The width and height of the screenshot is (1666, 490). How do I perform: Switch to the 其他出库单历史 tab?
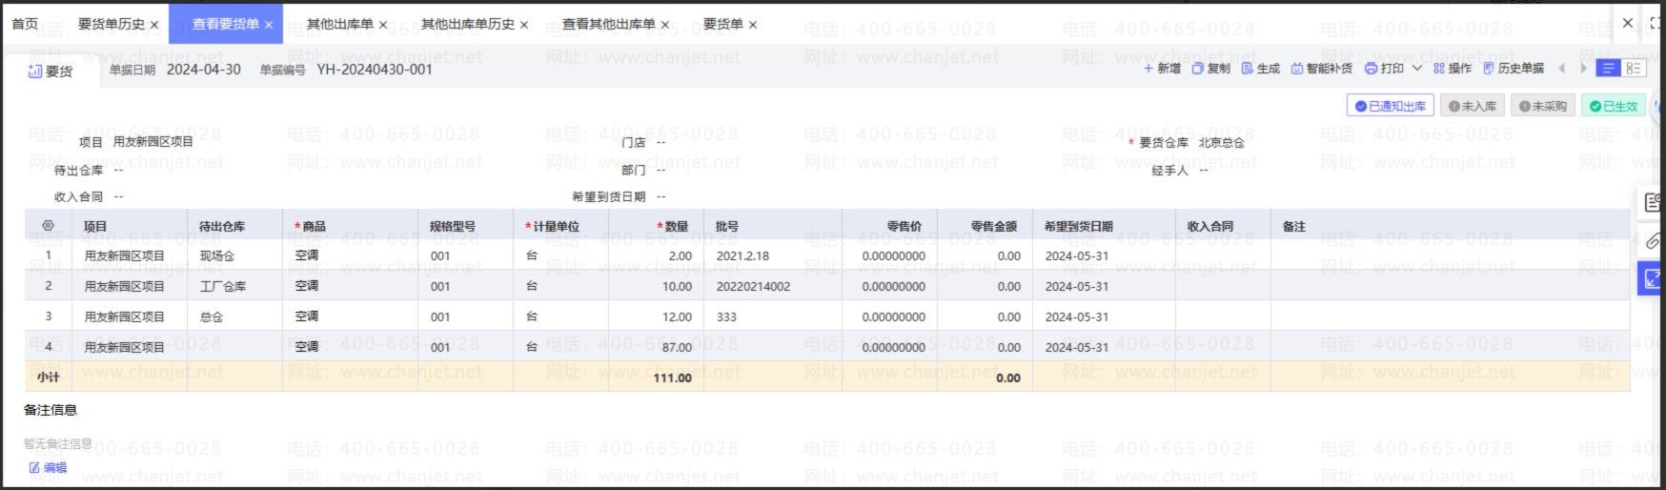tap(468, 24)
